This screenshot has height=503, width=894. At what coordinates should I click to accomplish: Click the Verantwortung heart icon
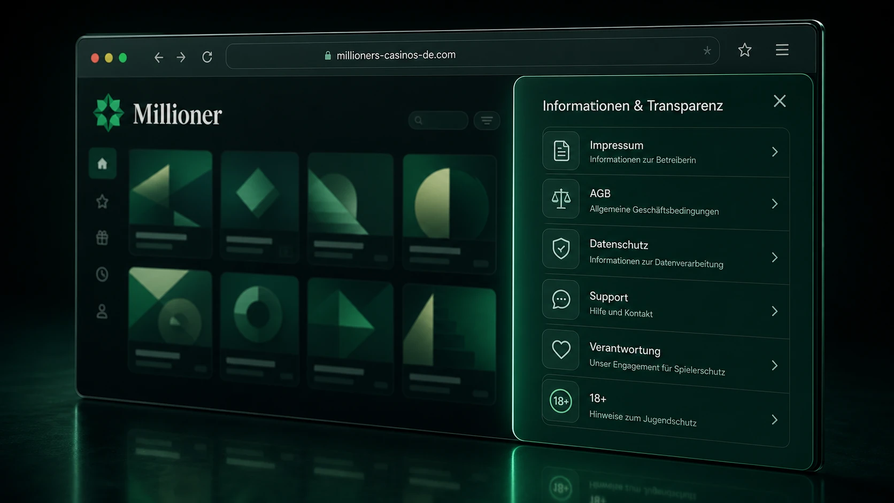point(561,350)
